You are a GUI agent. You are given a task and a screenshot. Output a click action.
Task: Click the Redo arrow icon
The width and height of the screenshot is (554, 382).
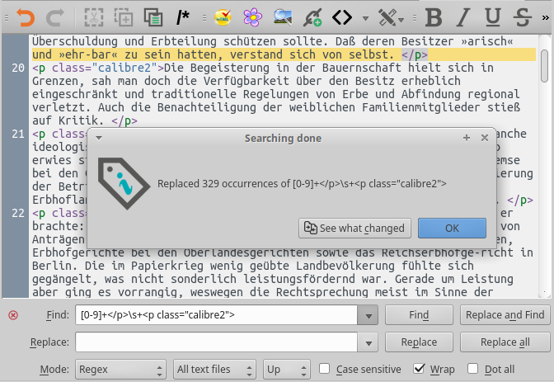[54, 17]
